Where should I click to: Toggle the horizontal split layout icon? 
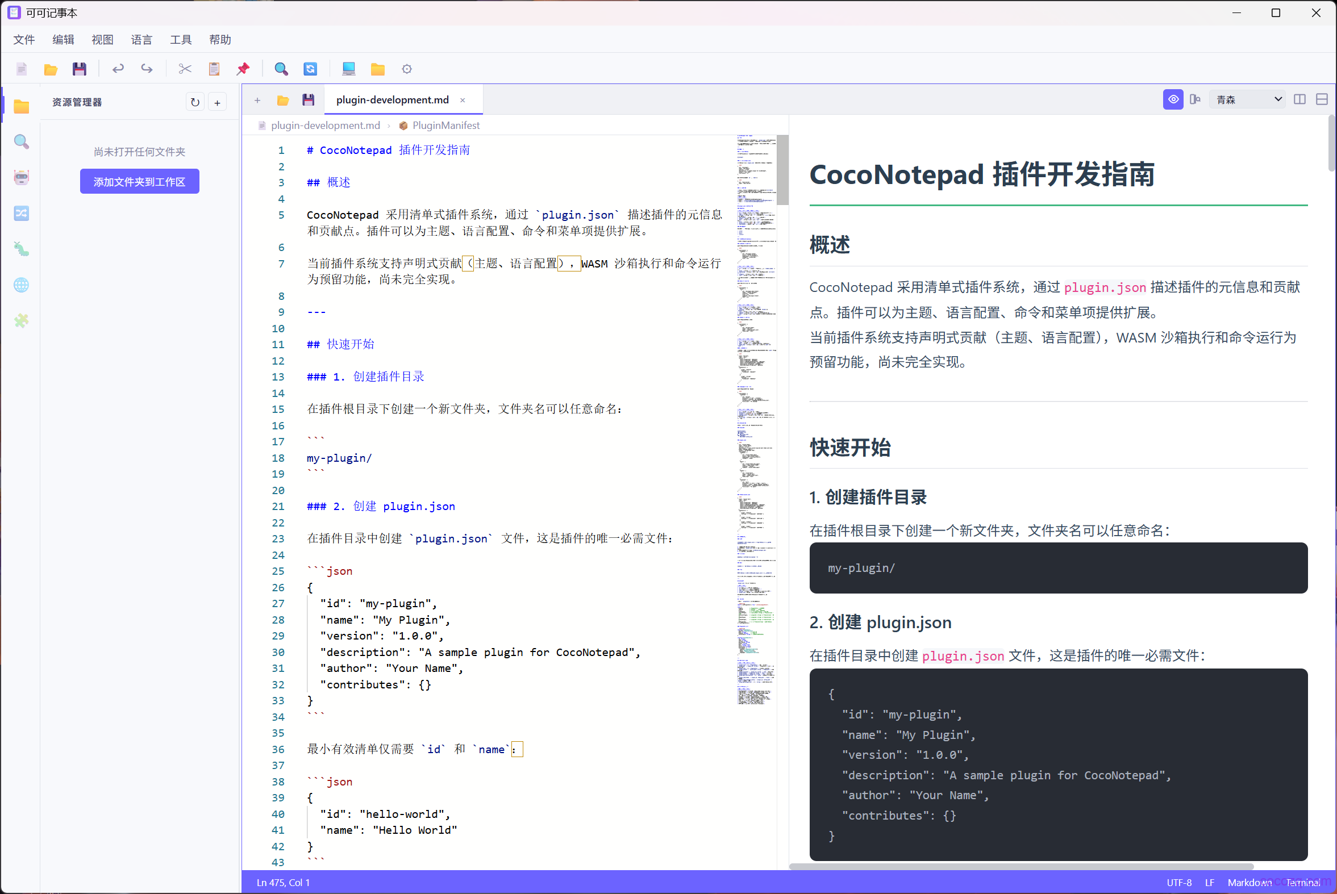[1322, 99]
